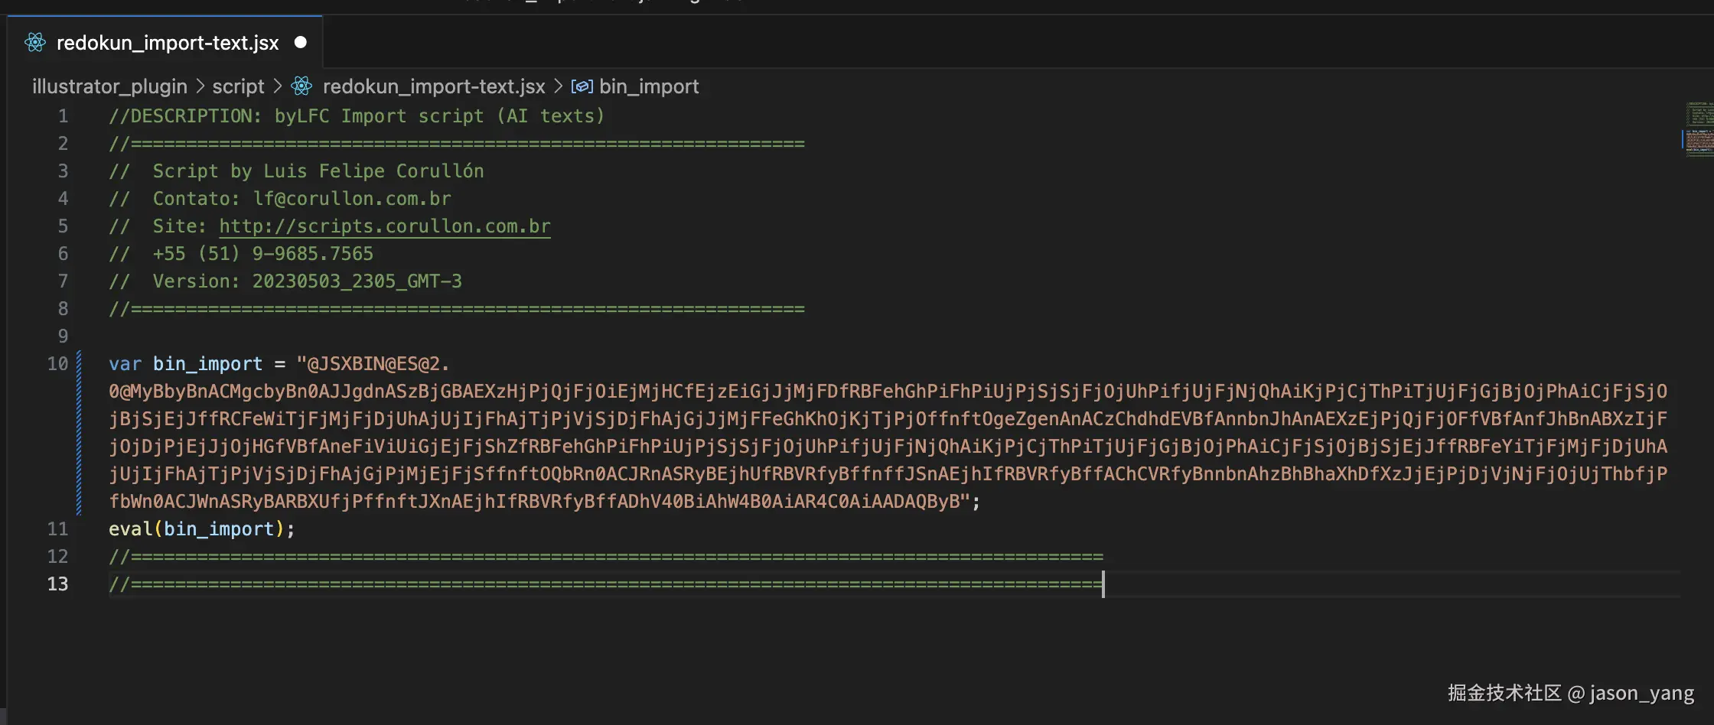Open the redokun_import-text.jsx breadcrumb file list

pos(433,86)
